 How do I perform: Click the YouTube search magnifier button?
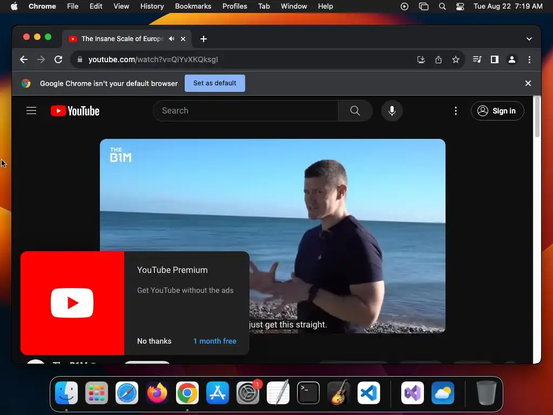coord(355,111)
